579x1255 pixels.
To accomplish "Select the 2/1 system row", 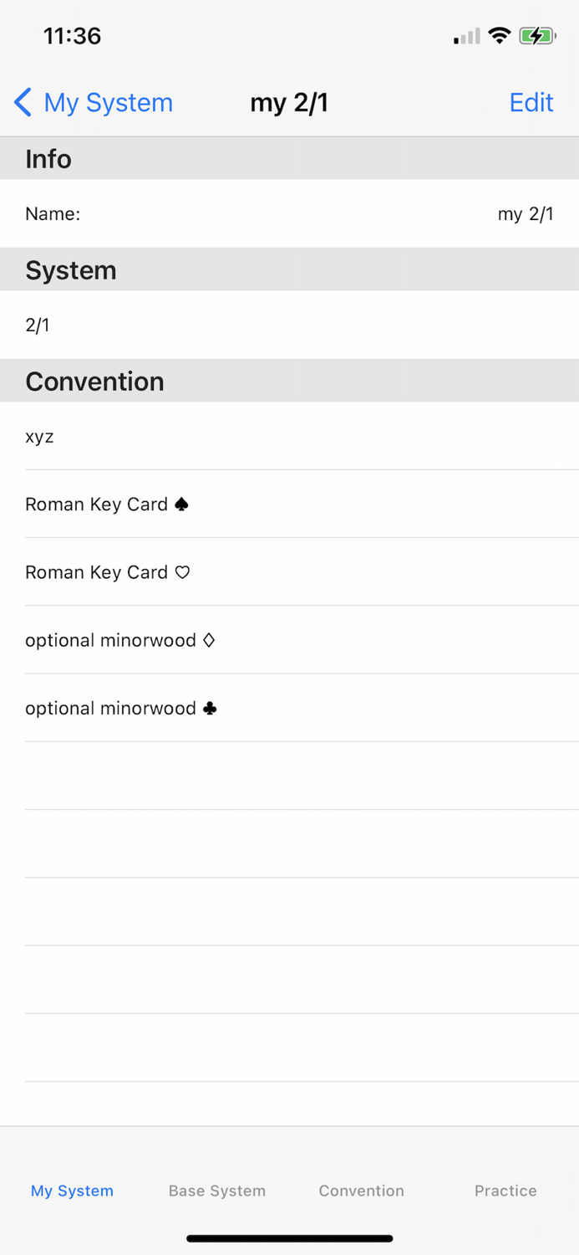I will pos(289,325).
